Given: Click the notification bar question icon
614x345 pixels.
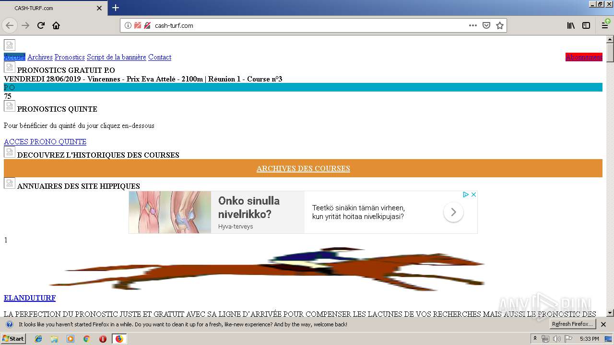Looking at the screenshot, I should tap(9, 324).
